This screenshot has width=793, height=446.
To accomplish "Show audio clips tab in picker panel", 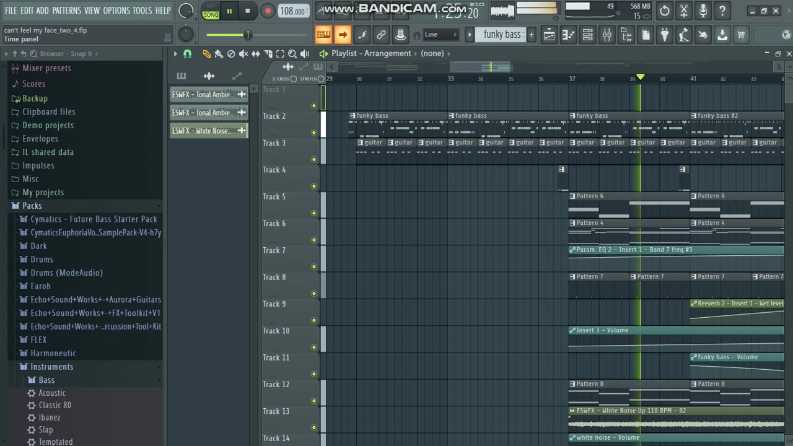I will [x=209, y=76].
